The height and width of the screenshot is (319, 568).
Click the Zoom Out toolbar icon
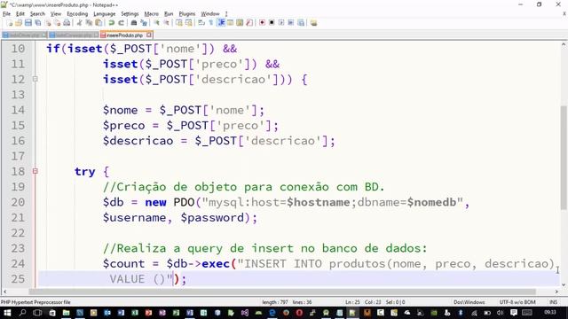tap(166, 23)
